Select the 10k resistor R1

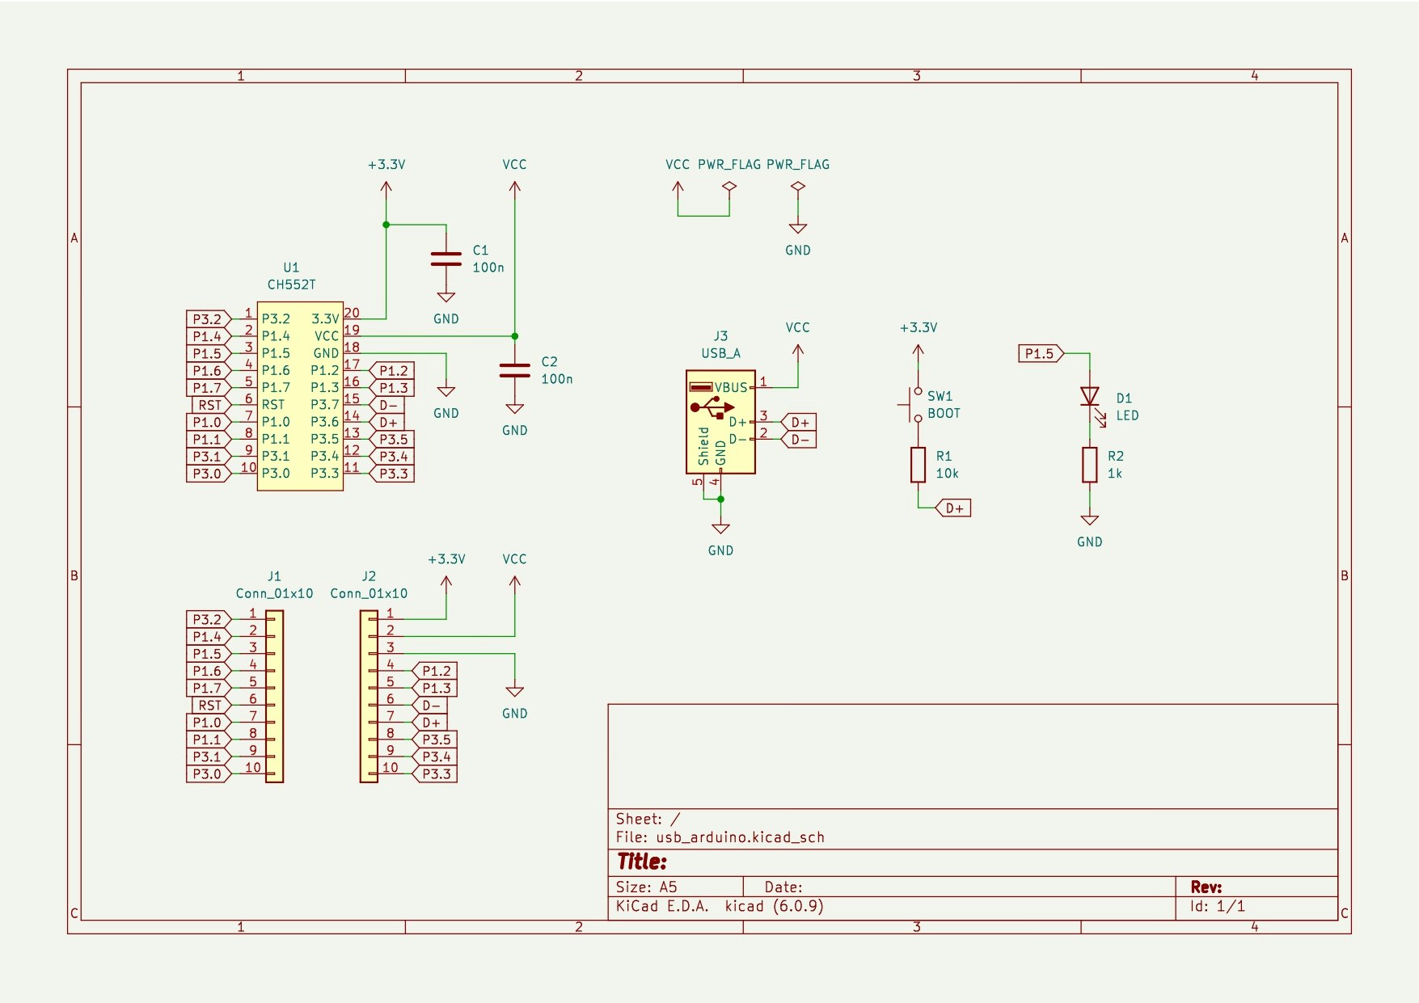[x=918, y=462]
